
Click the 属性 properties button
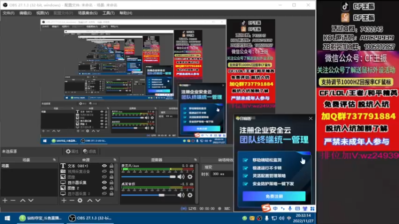[x=72, y=152]
